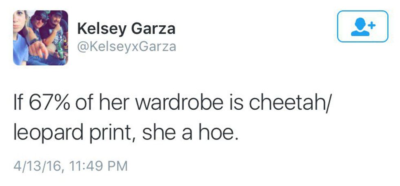The width and height of the screenshot is (400, 186).
Task: Click the @KelseyxGarza handle
Action: pyautogui.click(x=127, y=47)
